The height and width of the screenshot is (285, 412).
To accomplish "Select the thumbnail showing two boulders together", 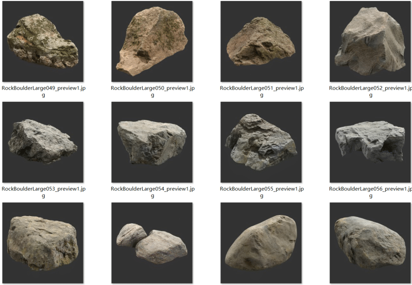I will click(152, 243).
